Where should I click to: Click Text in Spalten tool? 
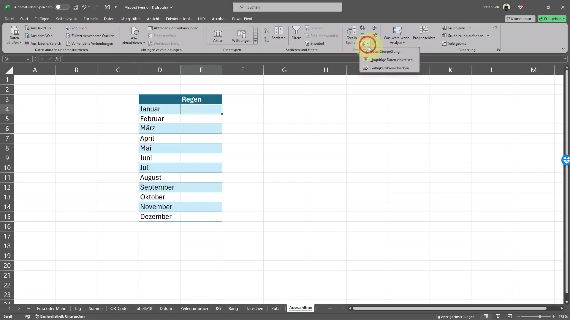351,35
